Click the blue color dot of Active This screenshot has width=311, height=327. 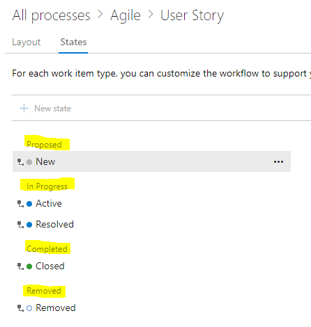click(x=29, y=204)
